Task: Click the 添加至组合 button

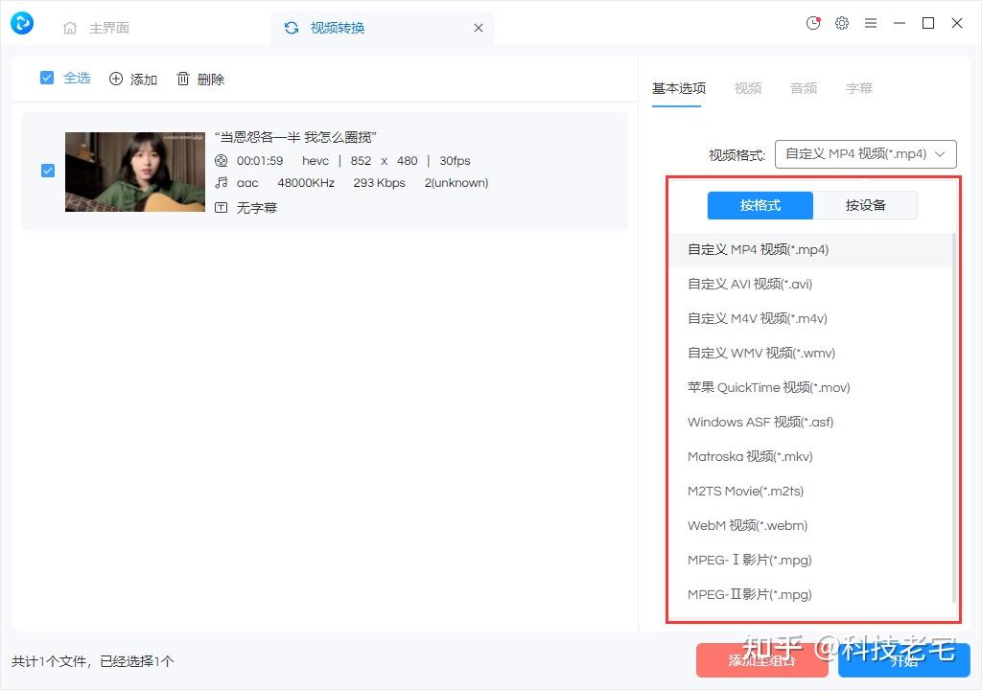Action: pos(762,660)
